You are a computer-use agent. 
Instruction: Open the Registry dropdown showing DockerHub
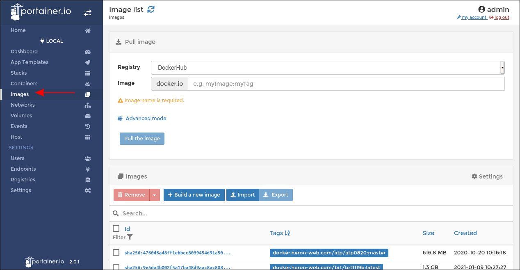coord(327,67)
